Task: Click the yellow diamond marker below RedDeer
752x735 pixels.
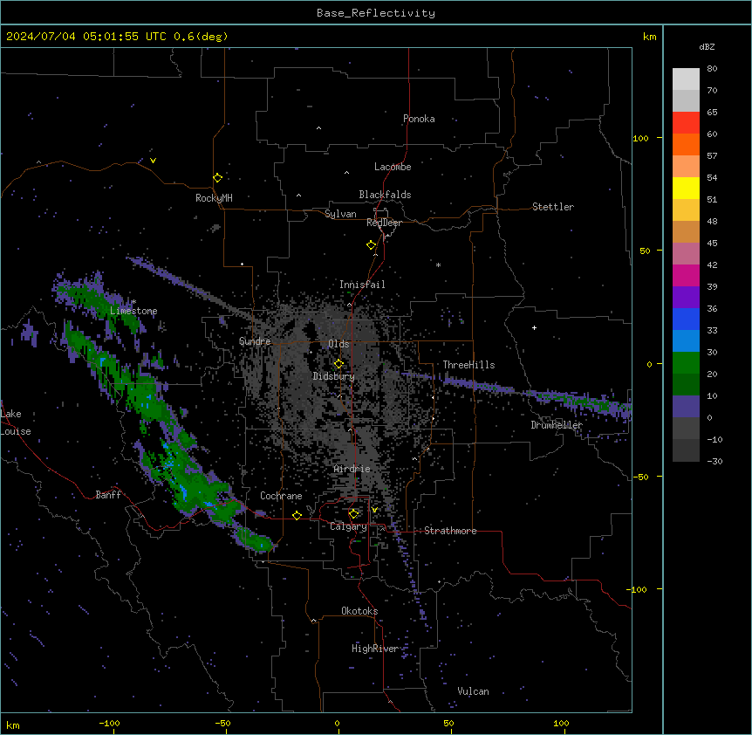Action: [x=371, y=244]
